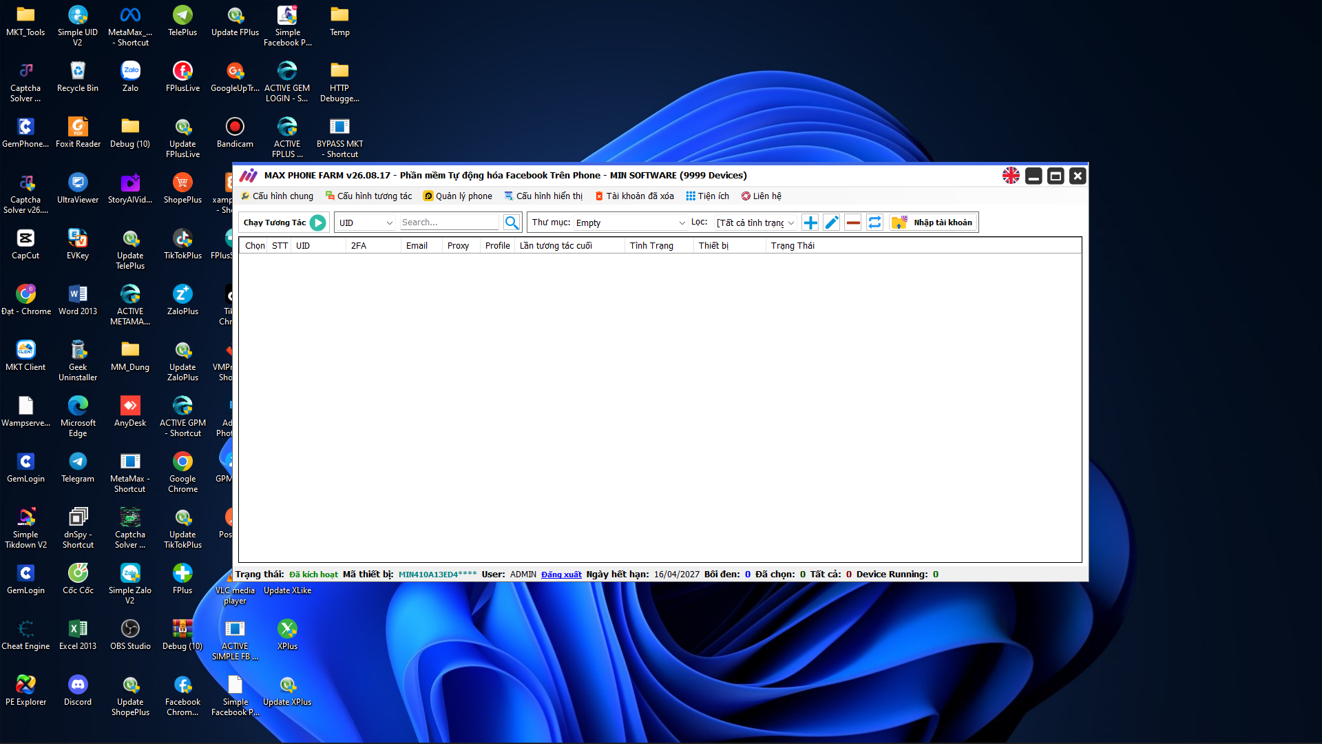Viewport: 1322px width, 744px height.
Task: Select the UltraViewer desktop icon
Action: pos(78,189)
